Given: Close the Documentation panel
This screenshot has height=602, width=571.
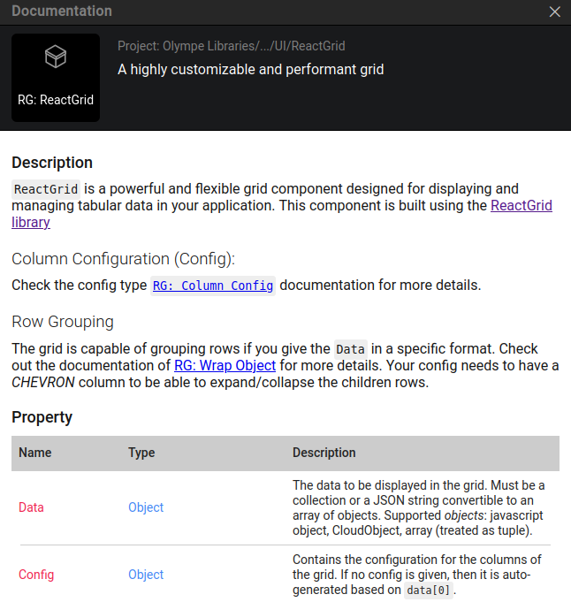Looking at the screenshot, I should pos(554,11).
